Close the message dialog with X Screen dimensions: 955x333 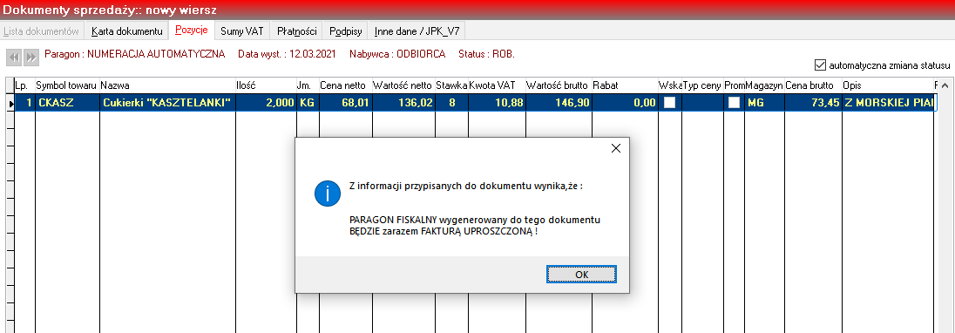pyautogui.click(x=615, y=148)
